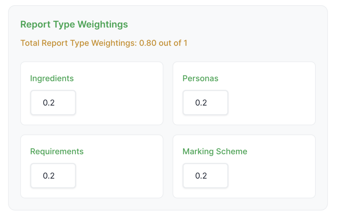The height and width of the screenshot is (218, 340).
Task: Click the Requirements label
Action: click(x=57, y=152)
